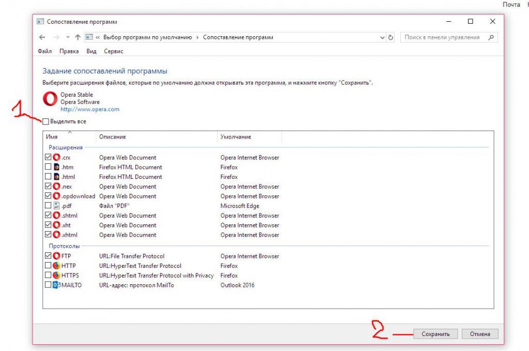The image size is (529, 351).
Task: Go up one level with up arrow
Action: click(x=78, y=37)
